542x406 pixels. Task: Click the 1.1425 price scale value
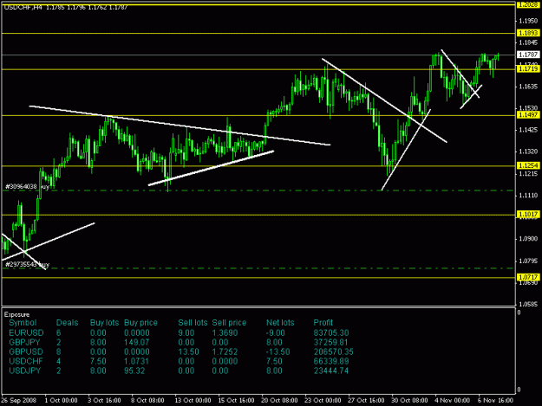pos(528,130)
